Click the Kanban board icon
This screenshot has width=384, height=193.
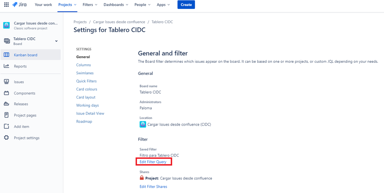tap(7, 55)
